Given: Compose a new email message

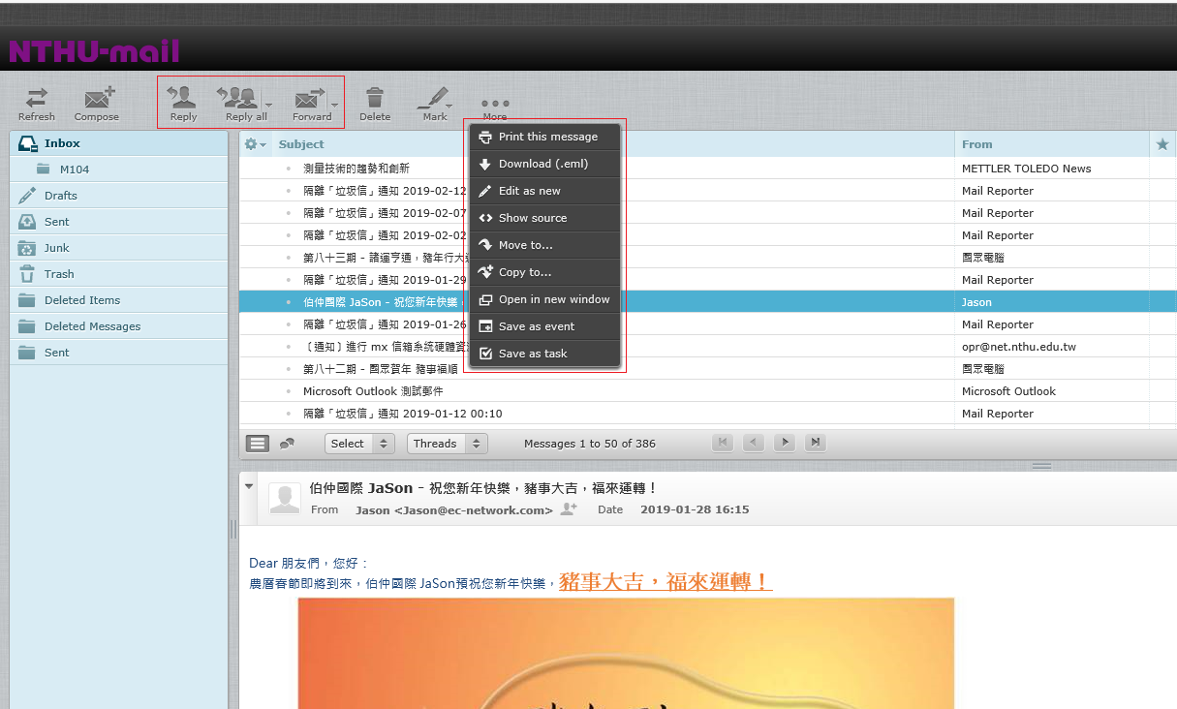Looking at the screenshot, I should click(x=97, y=99).
